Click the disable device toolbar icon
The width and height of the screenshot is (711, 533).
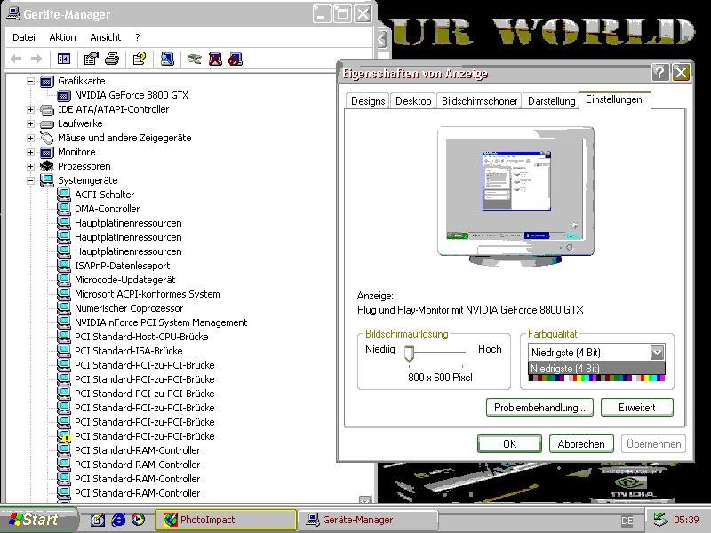pos(236,59)
